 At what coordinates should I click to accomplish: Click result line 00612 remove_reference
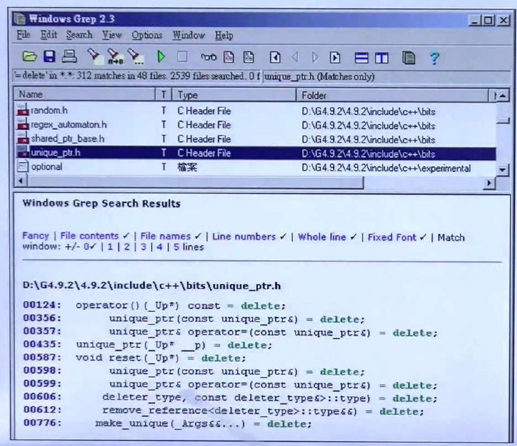tap(223, 411)
